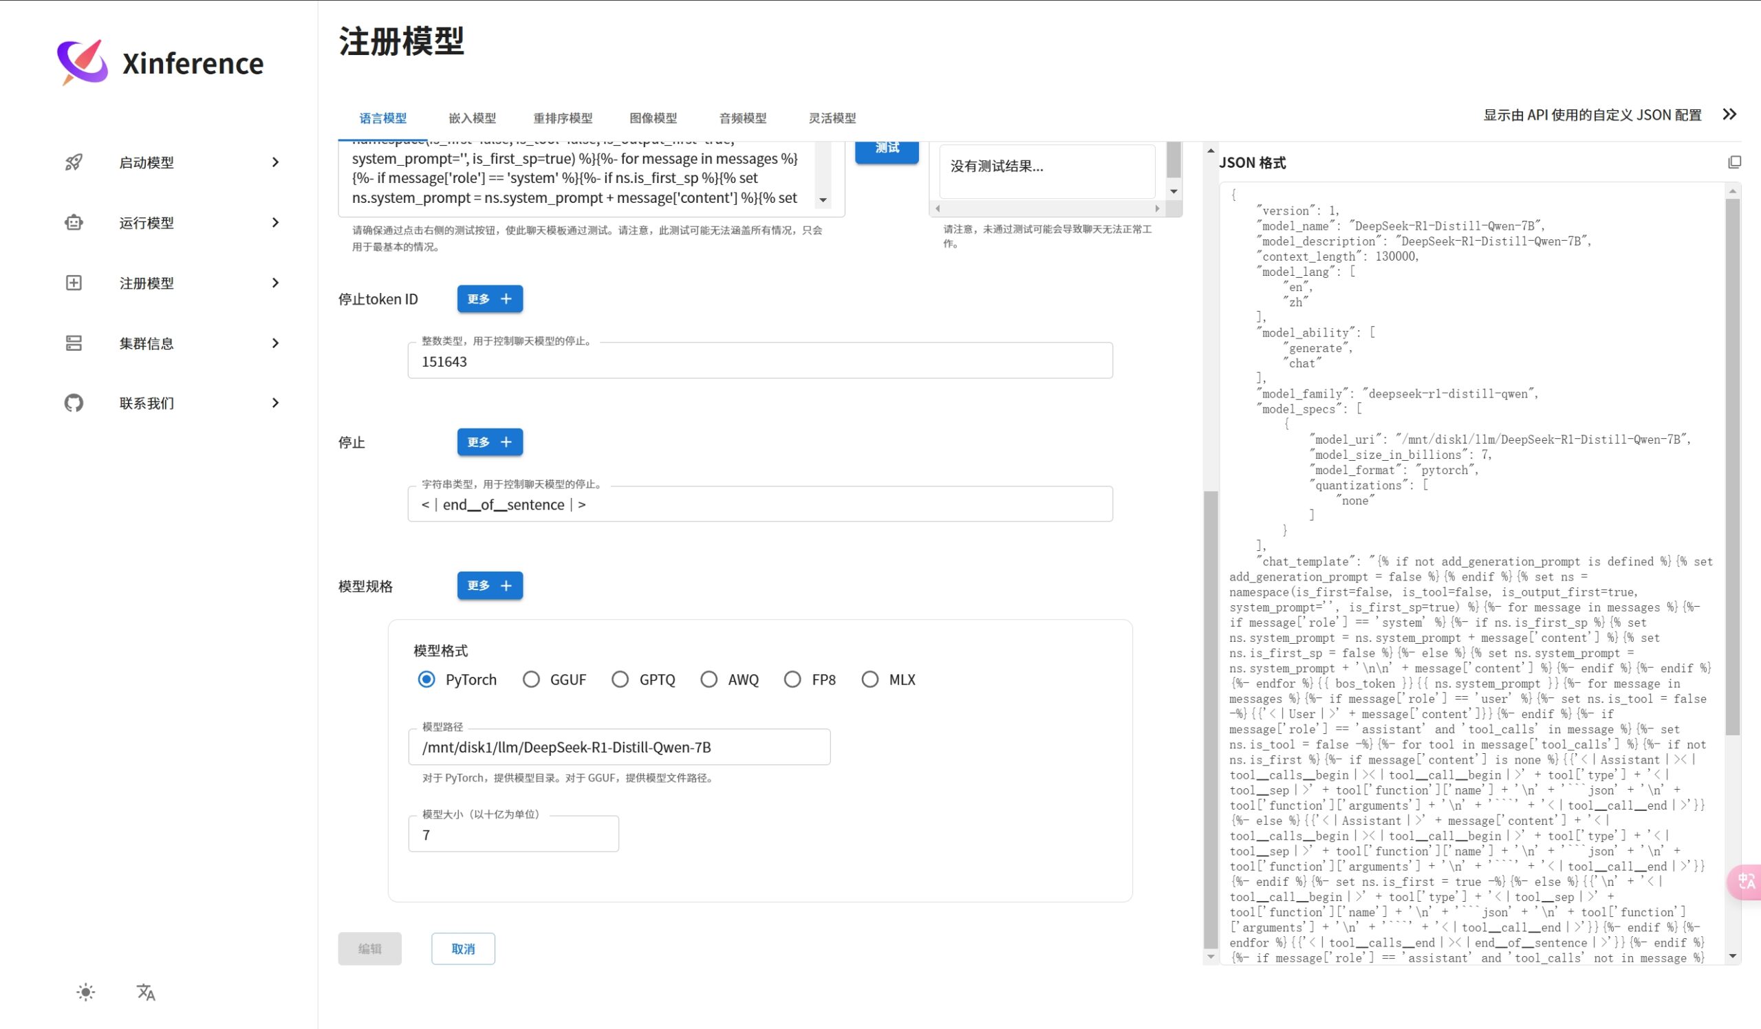Click the 取消 cancel button

coord(464,949)
